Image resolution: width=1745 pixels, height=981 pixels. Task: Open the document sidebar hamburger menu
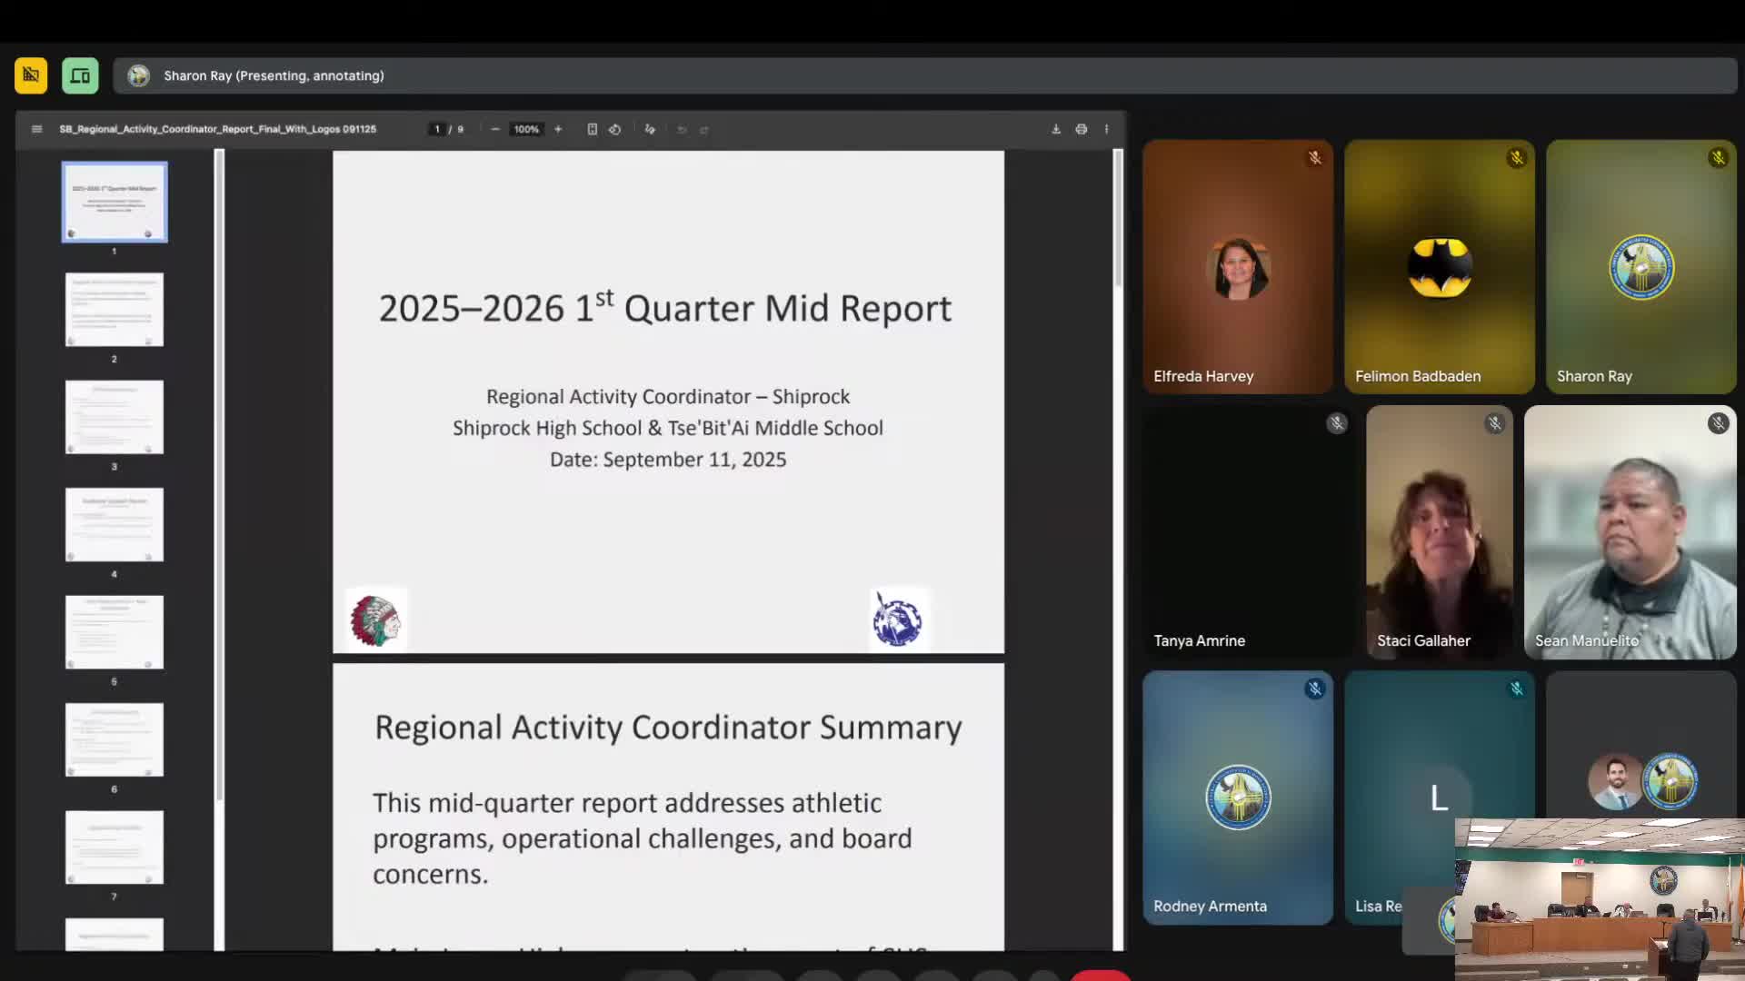pos(36,129)
